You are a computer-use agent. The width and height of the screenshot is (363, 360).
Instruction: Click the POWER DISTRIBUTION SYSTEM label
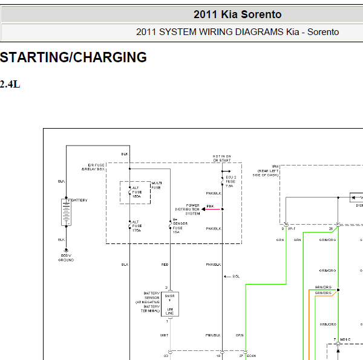[188, 210]
